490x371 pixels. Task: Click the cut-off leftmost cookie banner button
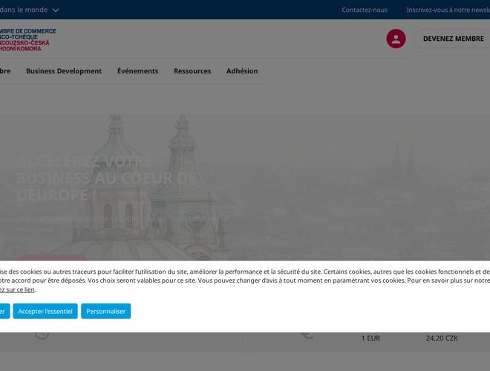point(4,311)
